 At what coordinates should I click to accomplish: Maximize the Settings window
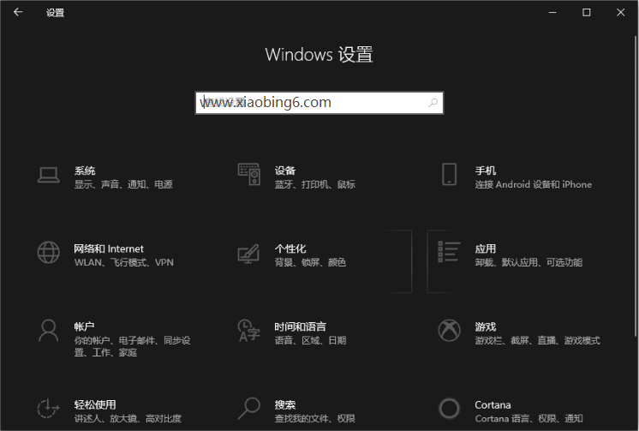coord(587,13)
